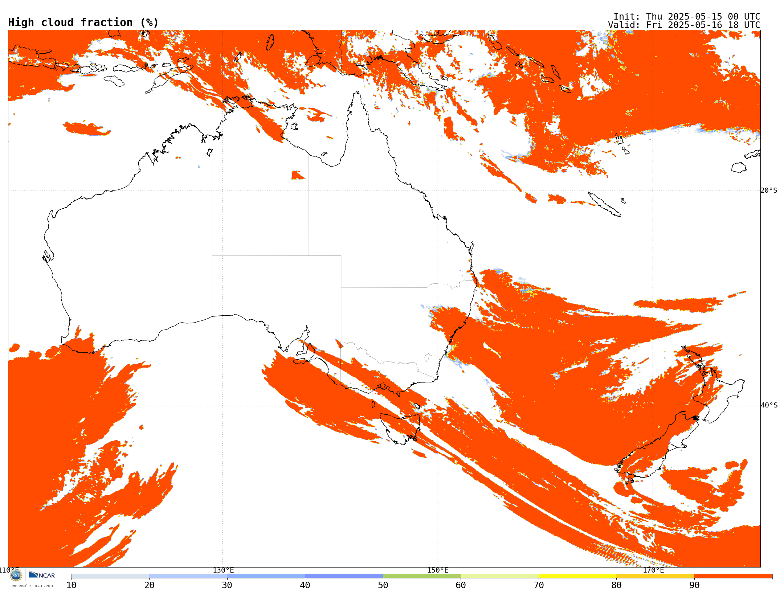Pick the 40-50 periwinkle colorbar segment
This screenshot has height=590, width=784.
(x=344, y=576)
